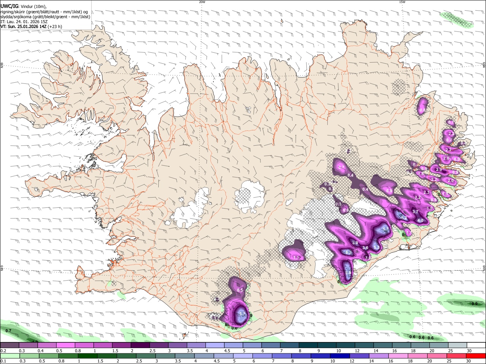Click the bright pink swatch starting at 0.5 in the snow scale

tap(65, 345)
